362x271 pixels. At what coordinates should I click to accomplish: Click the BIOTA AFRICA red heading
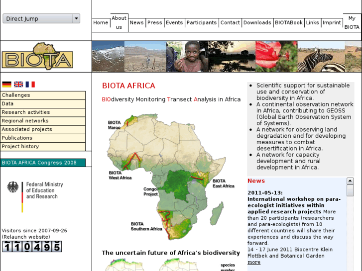(x=128, y=86)
